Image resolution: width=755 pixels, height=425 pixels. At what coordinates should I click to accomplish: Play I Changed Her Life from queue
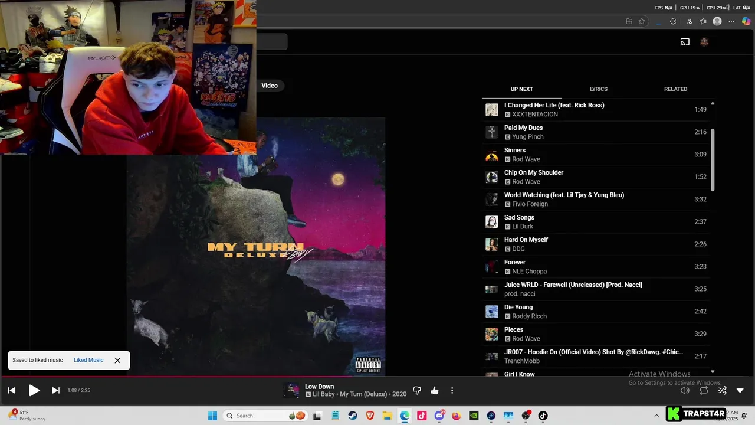tap(596, 110)
